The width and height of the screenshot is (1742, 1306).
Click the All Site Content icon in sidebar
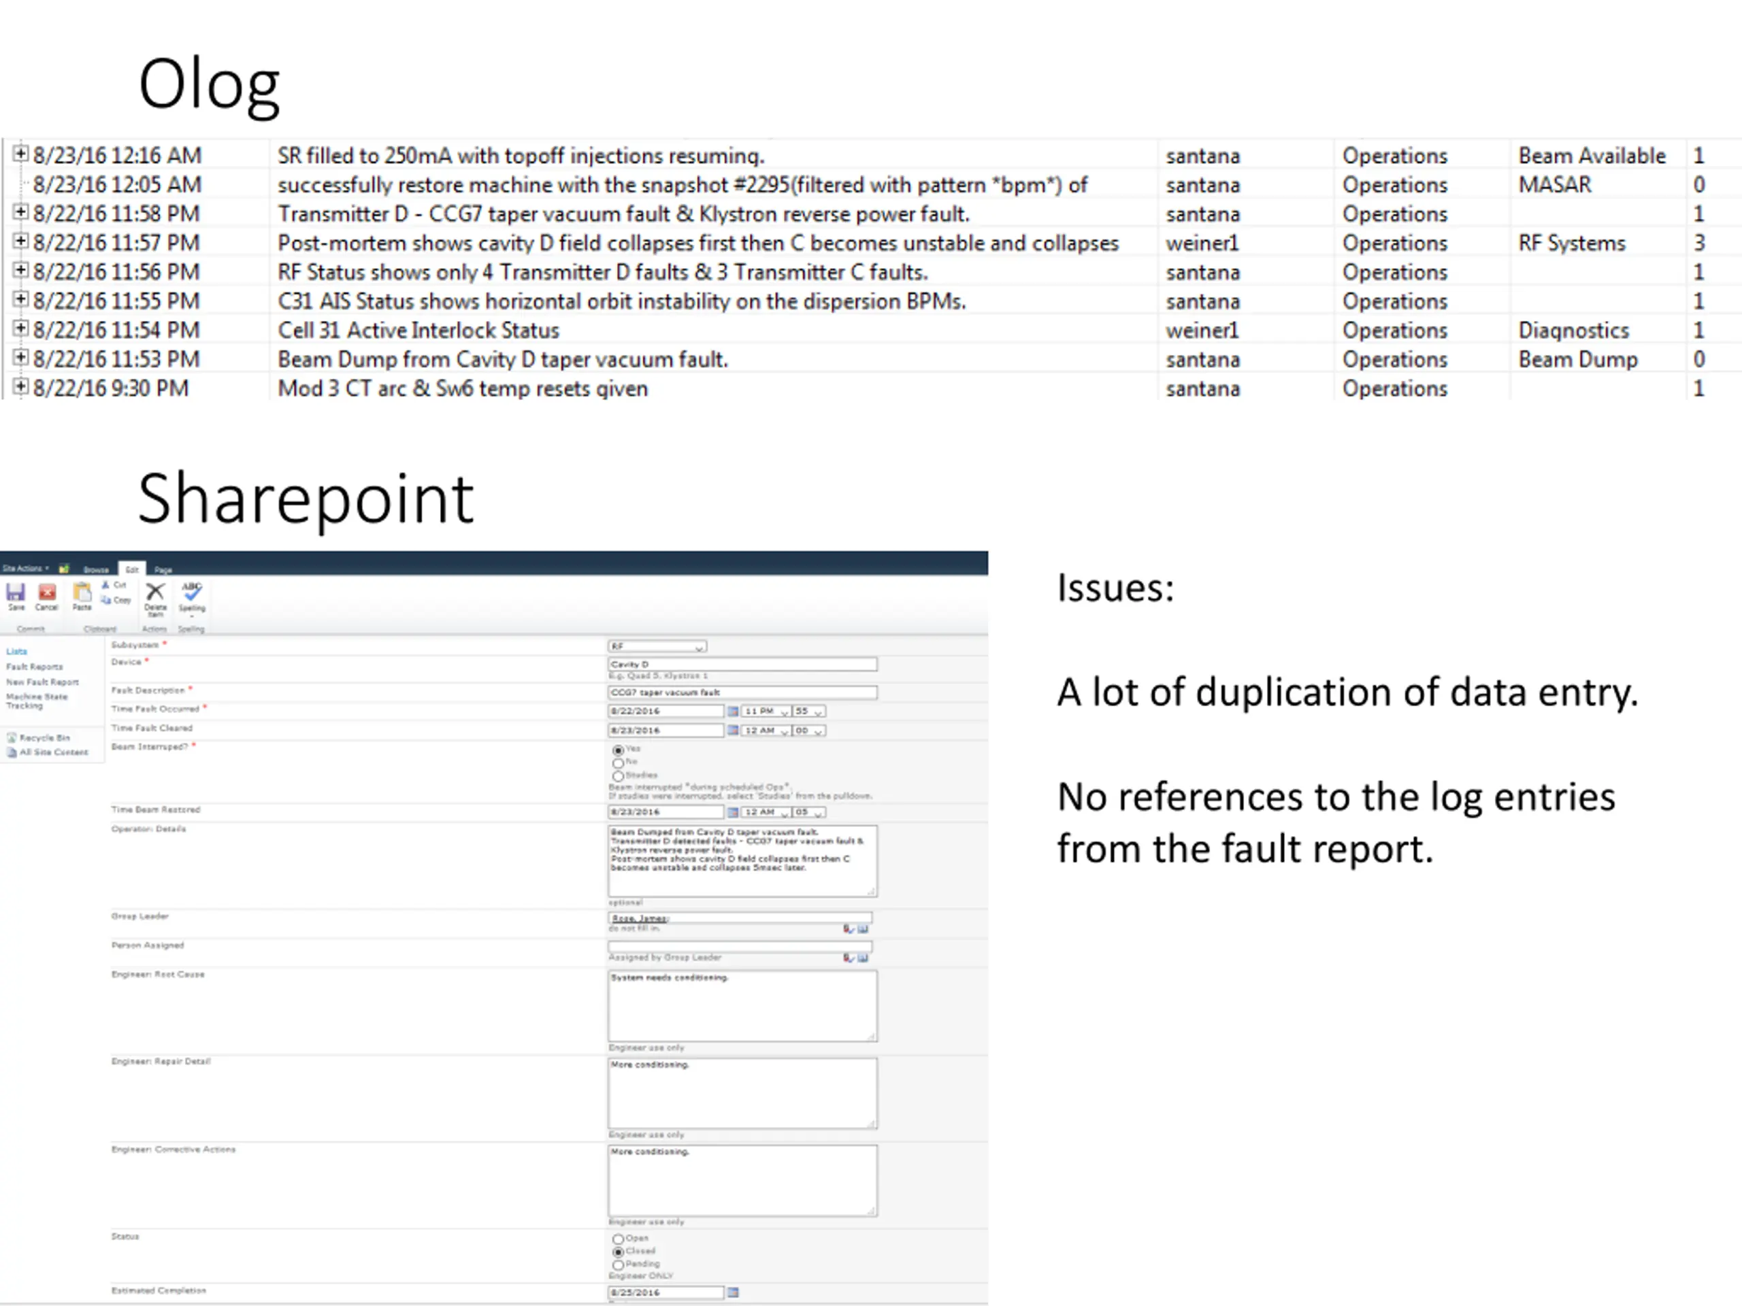[x=12, y=752]
